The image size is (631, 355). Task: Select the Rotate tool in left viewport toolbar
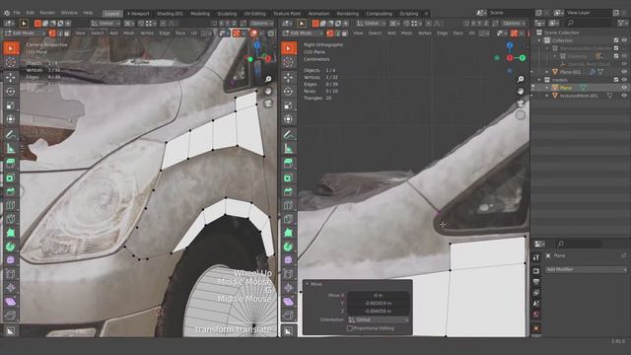(11, 92)
